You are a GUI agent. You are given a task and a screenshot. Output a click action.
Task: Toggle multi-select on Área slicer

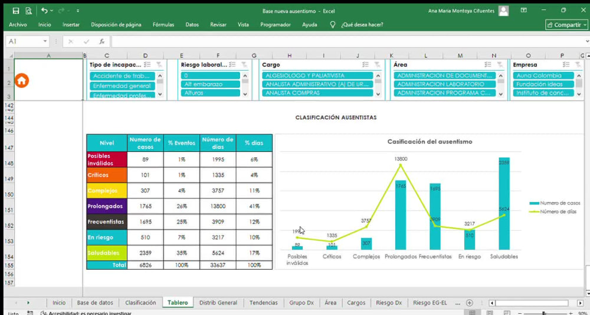[x=488, y=65]
